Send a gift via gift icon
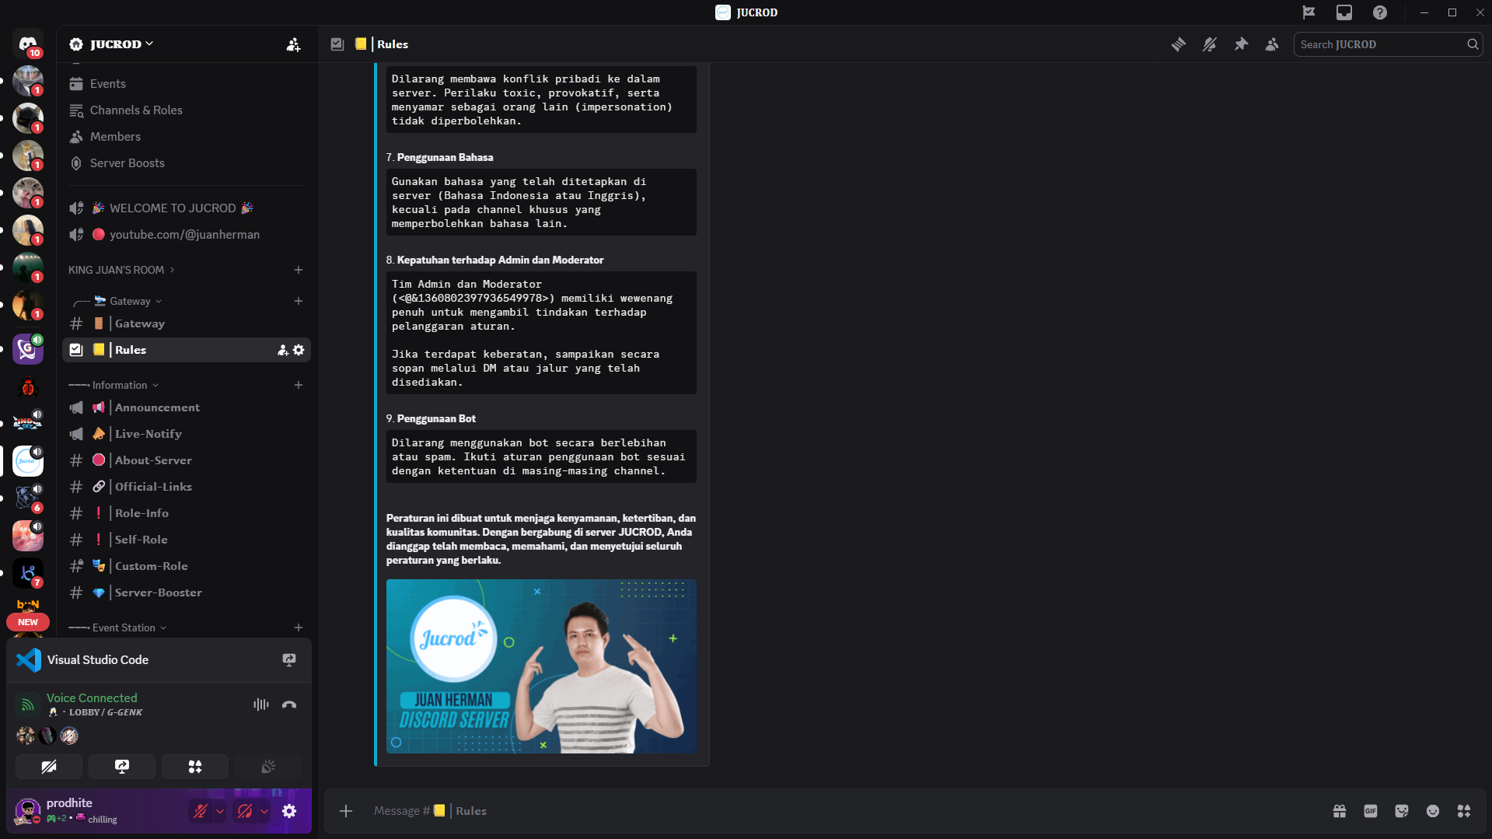The width and height of the screenshot is (1492, 839). click(x=1340, y=811)
